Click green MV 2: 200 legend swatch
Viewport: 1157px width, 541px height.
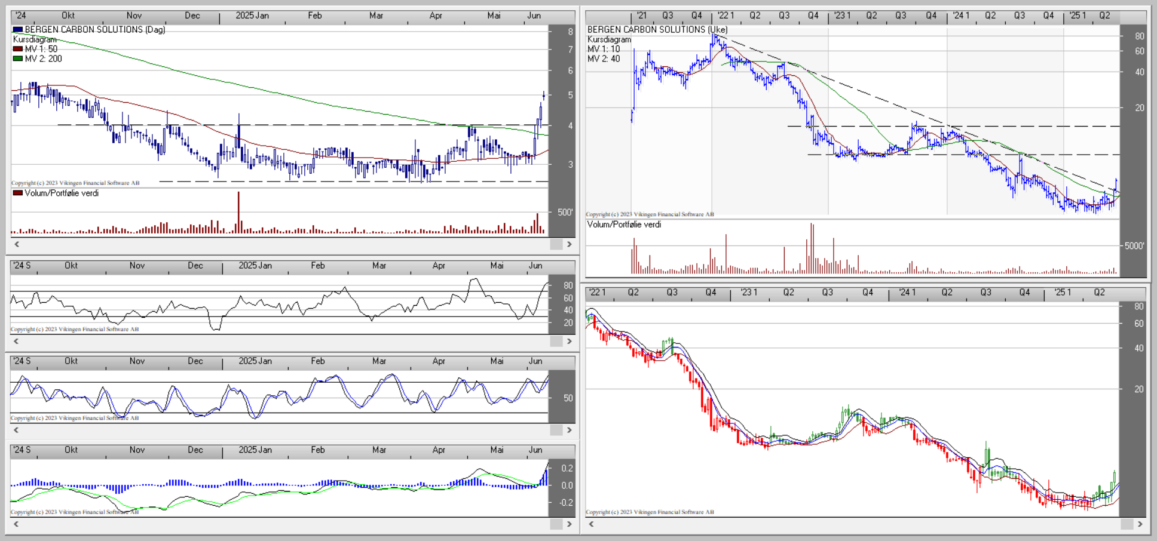click(18, 59)
